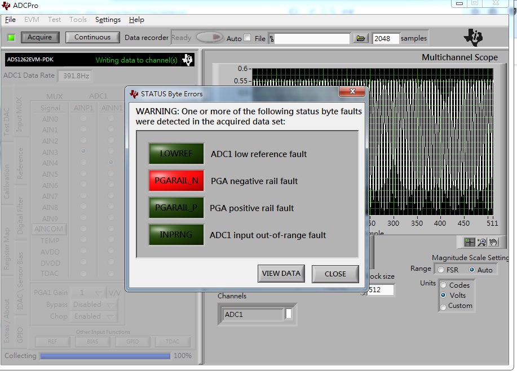
Task: Open the Help menu
Action: 136,20
